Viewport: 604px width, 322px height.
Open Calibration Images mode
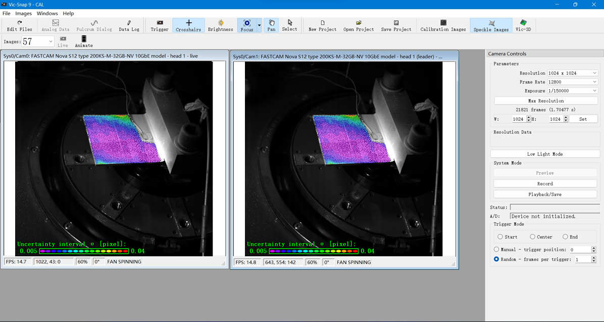click(x=443, y=25)
